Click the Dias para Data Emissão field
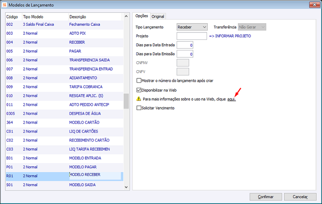 (185, 54)
